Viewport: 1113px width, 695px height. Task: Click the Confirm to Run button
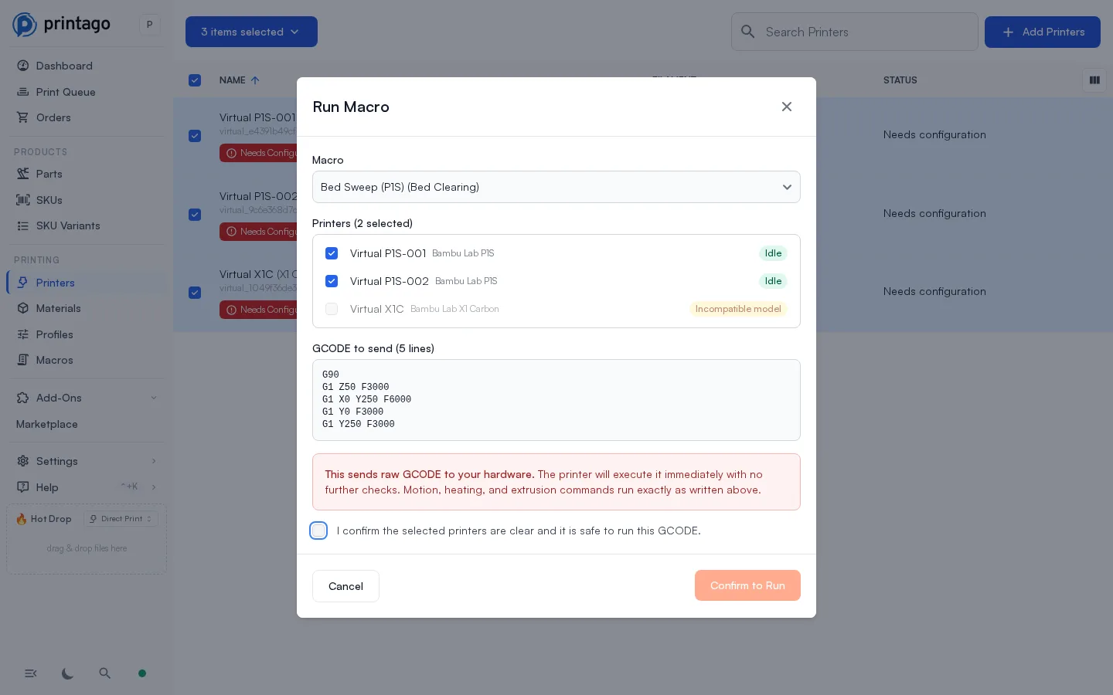(x=747, y=585)
